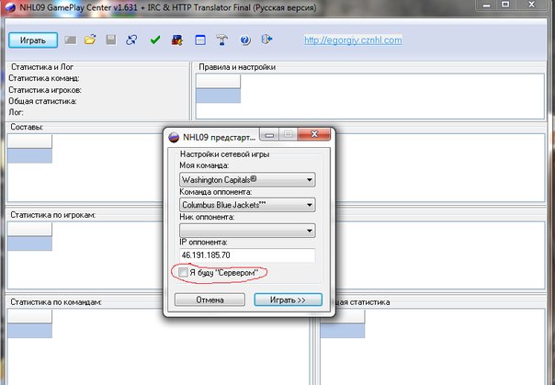Click the floppy disk save icon
This screenshot has width=555, height=385.
[111, 40]
